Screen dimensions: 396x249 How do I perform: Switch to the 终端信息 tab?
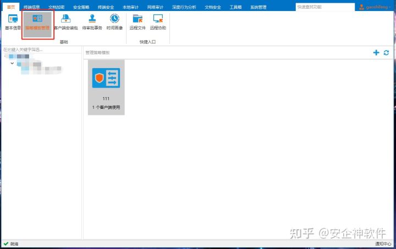[31, 7]
